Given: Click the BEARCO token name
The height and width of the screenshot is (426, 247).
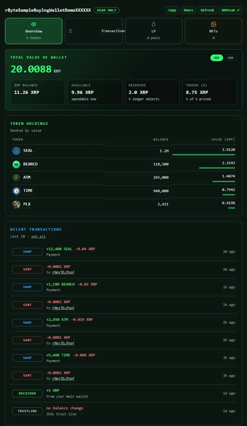Looking at the screenshot, I should pyautogui.click(x=30, y=164).
